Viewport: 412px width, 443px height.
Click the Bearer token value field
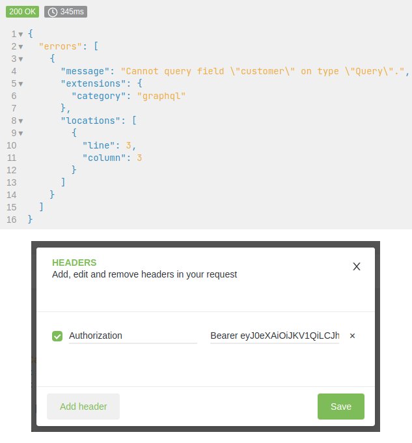(274, 336)
